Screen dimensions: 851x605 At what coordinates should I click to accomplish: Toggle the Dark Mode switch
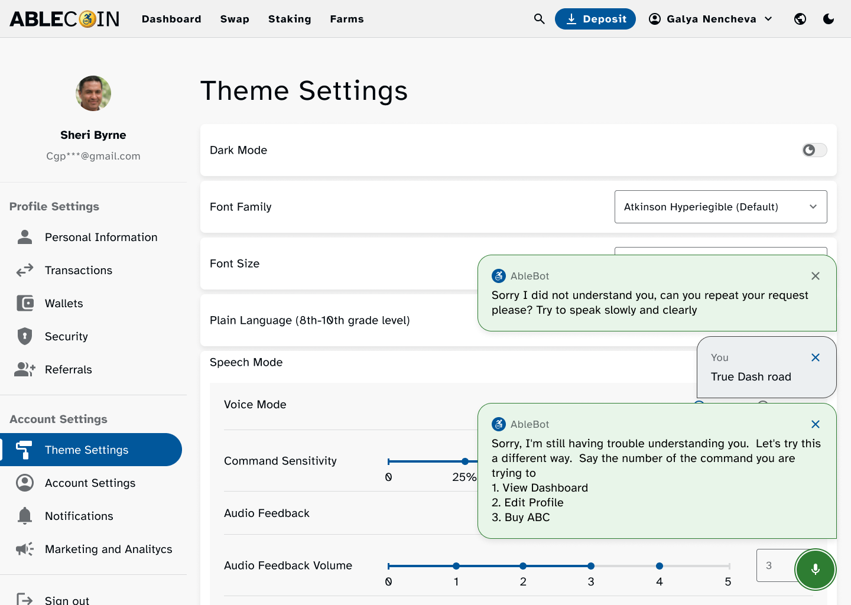click(x=814, y=150)
